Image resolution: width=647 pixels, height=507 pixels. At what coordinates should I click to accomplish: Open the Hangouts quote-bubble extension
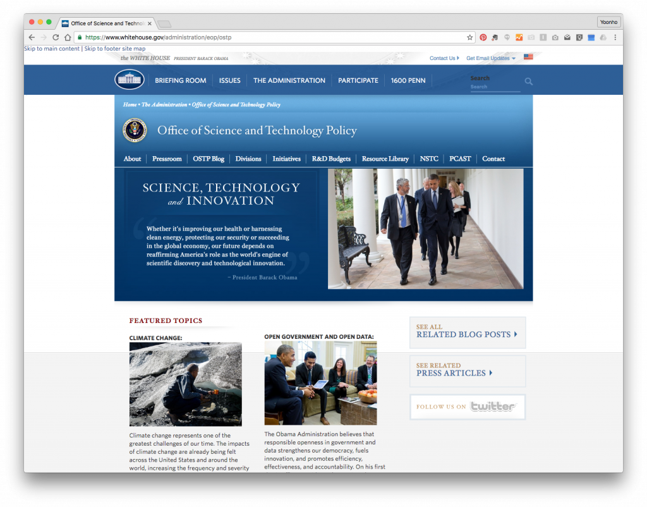507,37
